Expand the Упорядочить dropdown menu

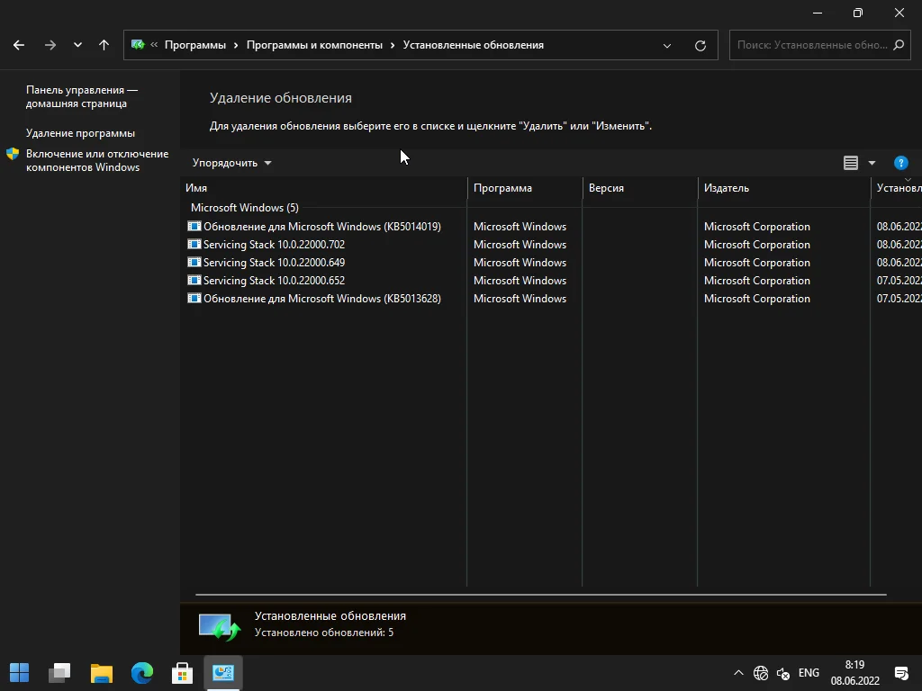tap(231, 163)
